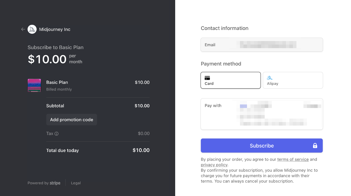The image size is (351, 196).
Task: Click the Email contact field
Action: tap(262, 45)
